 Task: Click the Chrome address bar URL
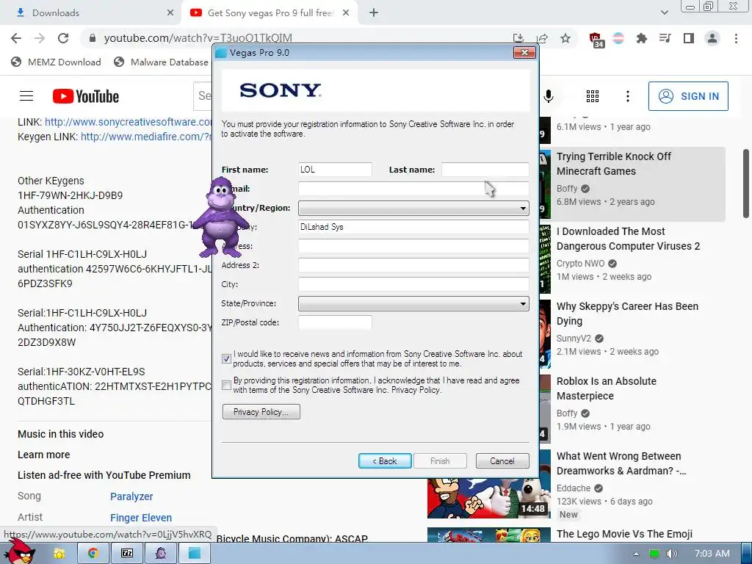point(198,38)
